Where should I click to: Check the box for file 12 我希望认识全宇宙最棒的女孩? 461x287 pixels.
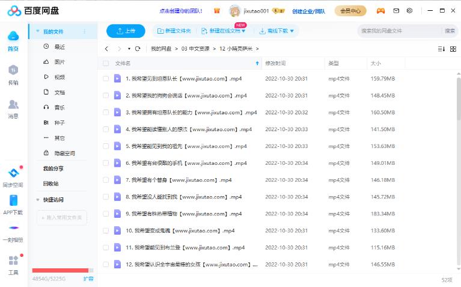click(x=106, y=264)
